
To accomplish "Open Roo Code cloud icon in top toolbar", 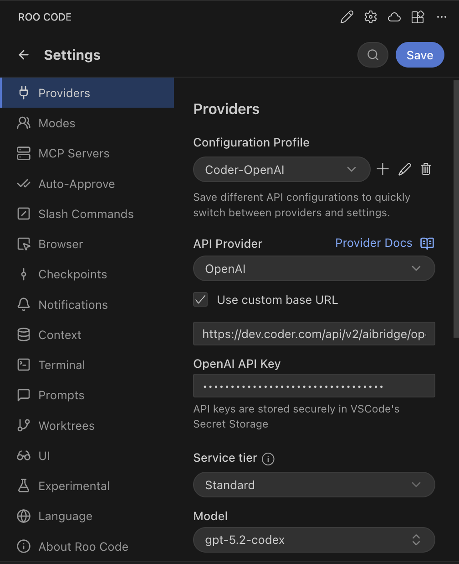I will (394, 17).
